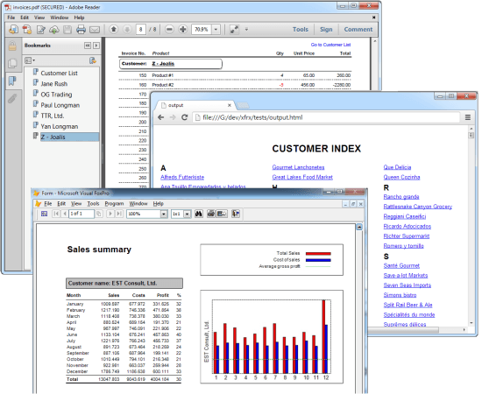Select the Bookmarks panel icon in sidebar

pyautogui.click(x=12, y=81)
